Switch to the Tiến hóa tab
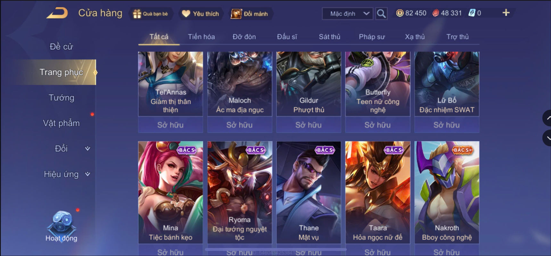Image resolution: width=551 pixels, height=256 pixels. 201,37
